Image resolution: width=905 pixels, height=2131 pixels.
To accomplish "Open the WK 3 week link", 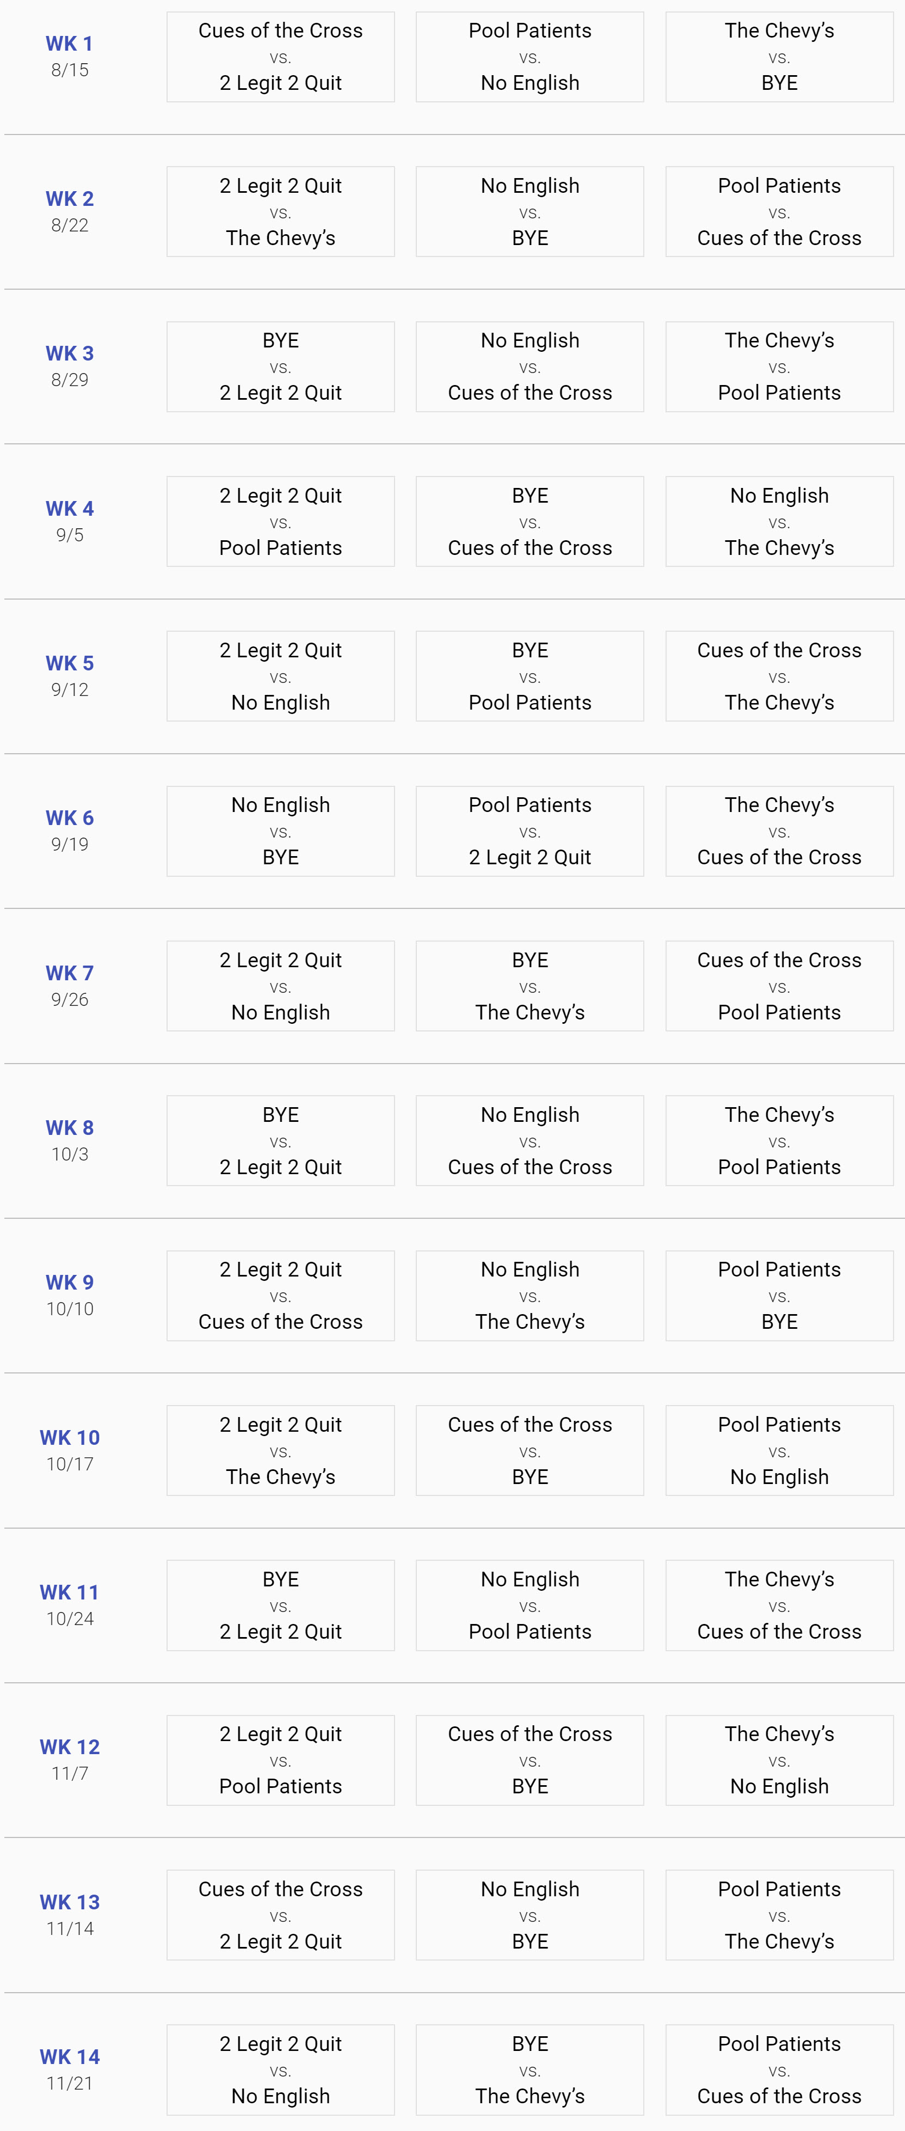I will 70,353.
